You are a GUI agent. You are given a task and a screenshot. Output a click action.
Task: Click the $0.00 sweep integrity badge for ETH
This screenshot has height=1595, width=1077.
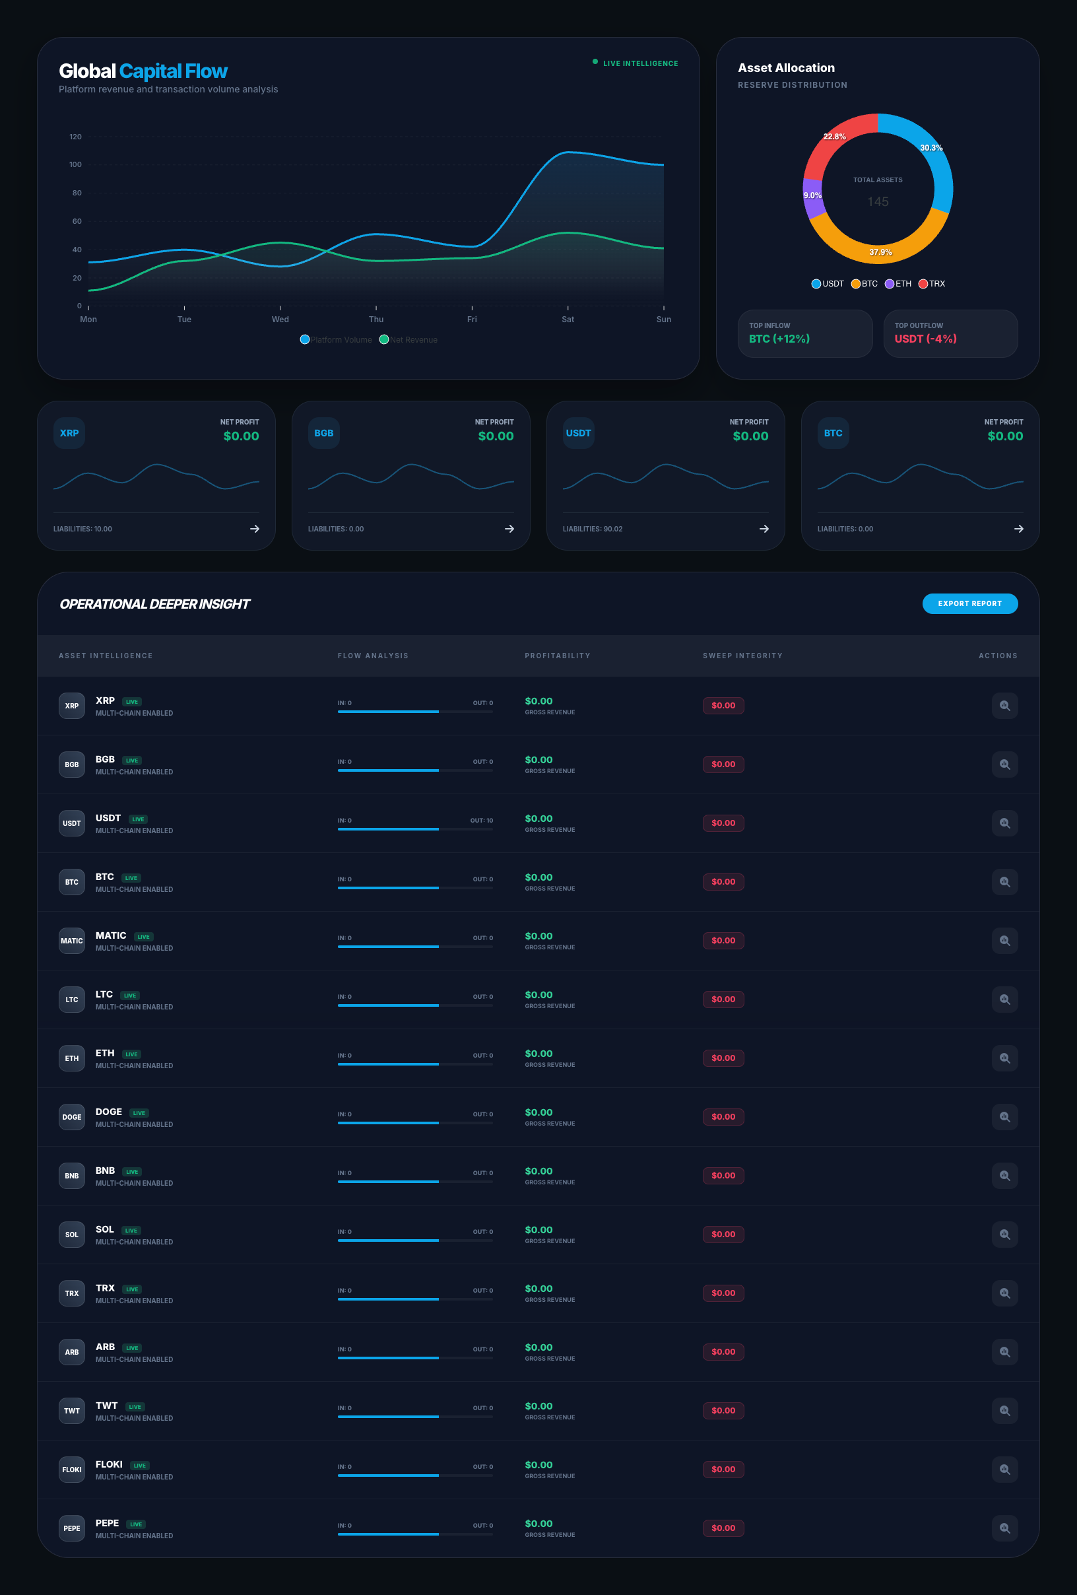click(723, 1058)
